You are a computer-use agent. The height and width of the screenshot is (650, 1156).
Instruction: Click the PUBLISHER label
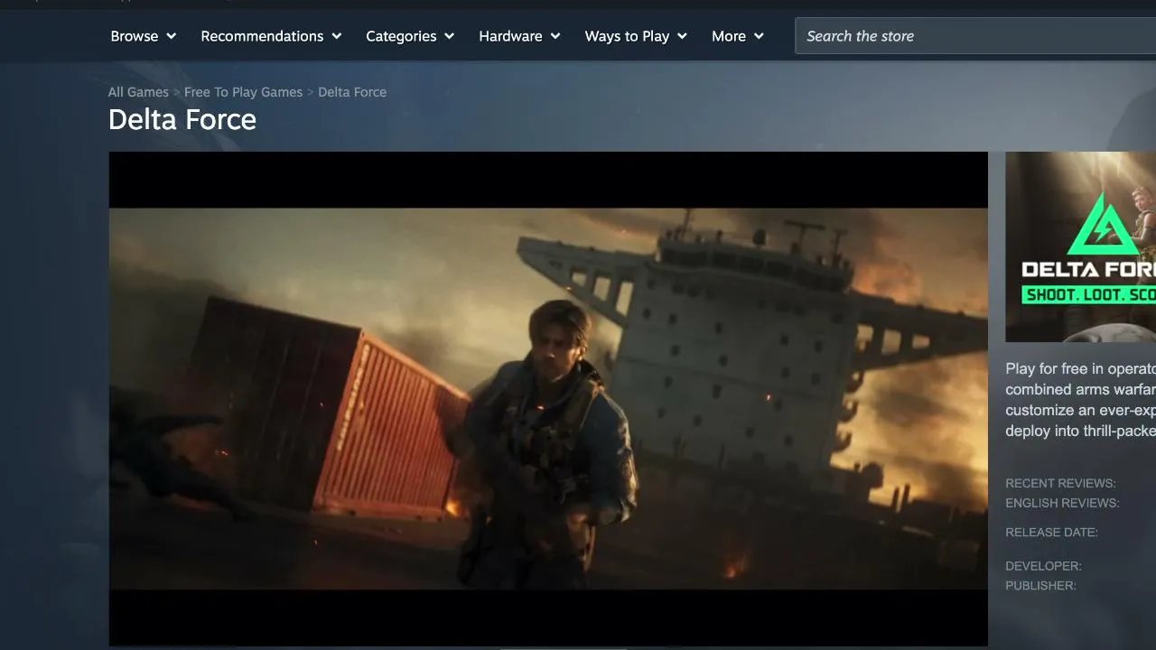(1040, 586)
